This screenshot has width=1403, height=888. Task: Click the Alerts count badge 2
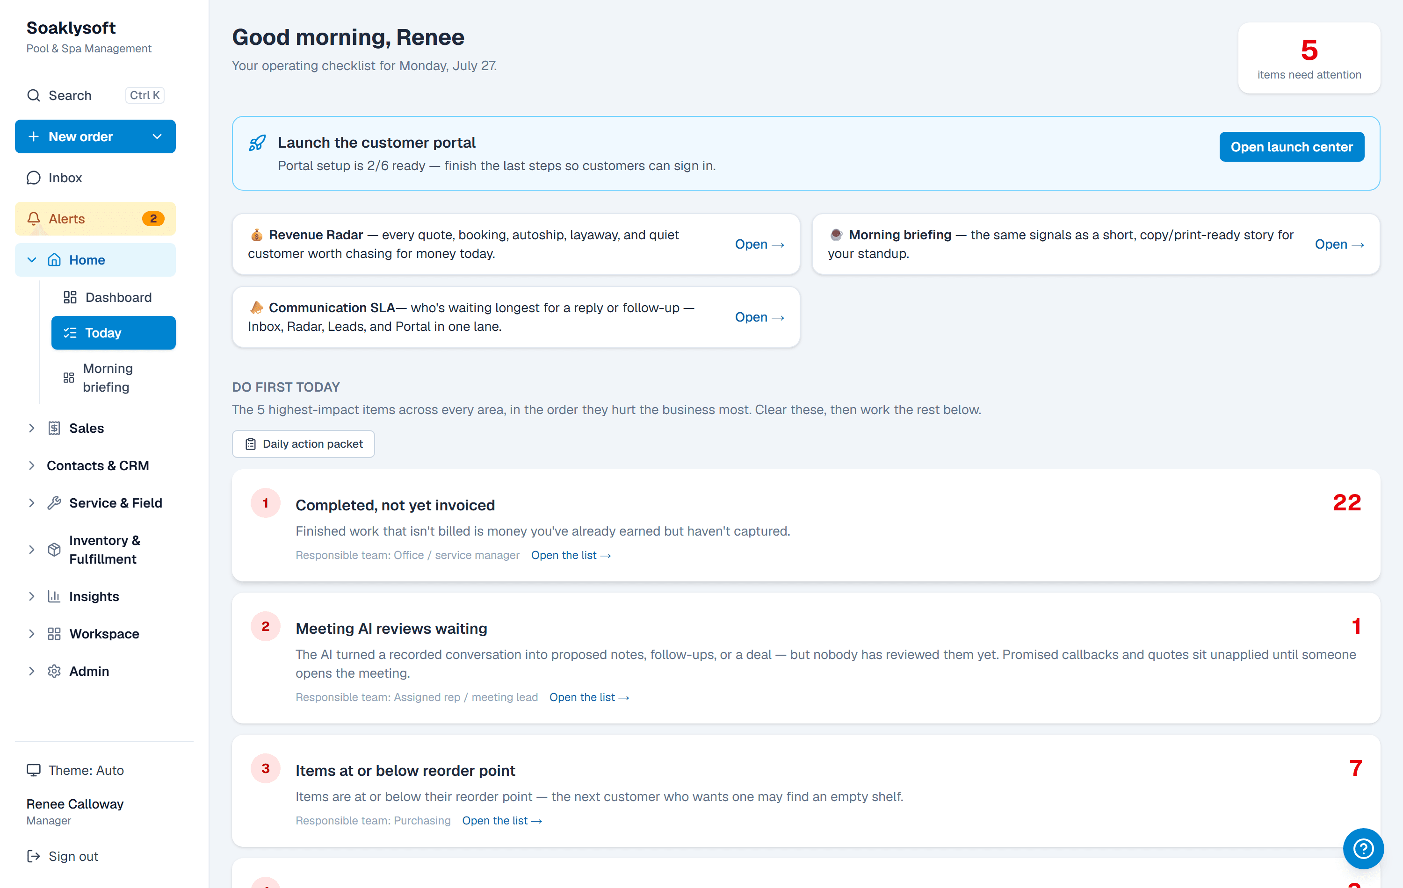153,218
